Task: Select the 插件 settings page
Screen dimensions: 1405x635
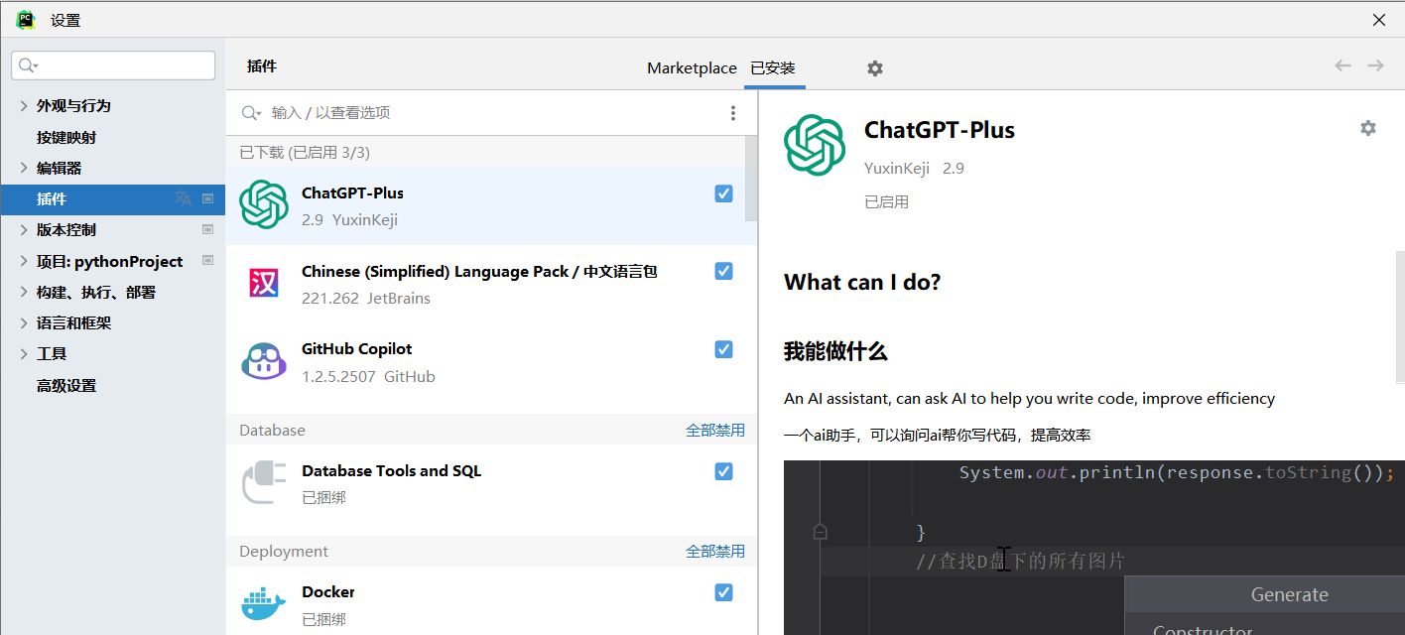Action: 113,198
